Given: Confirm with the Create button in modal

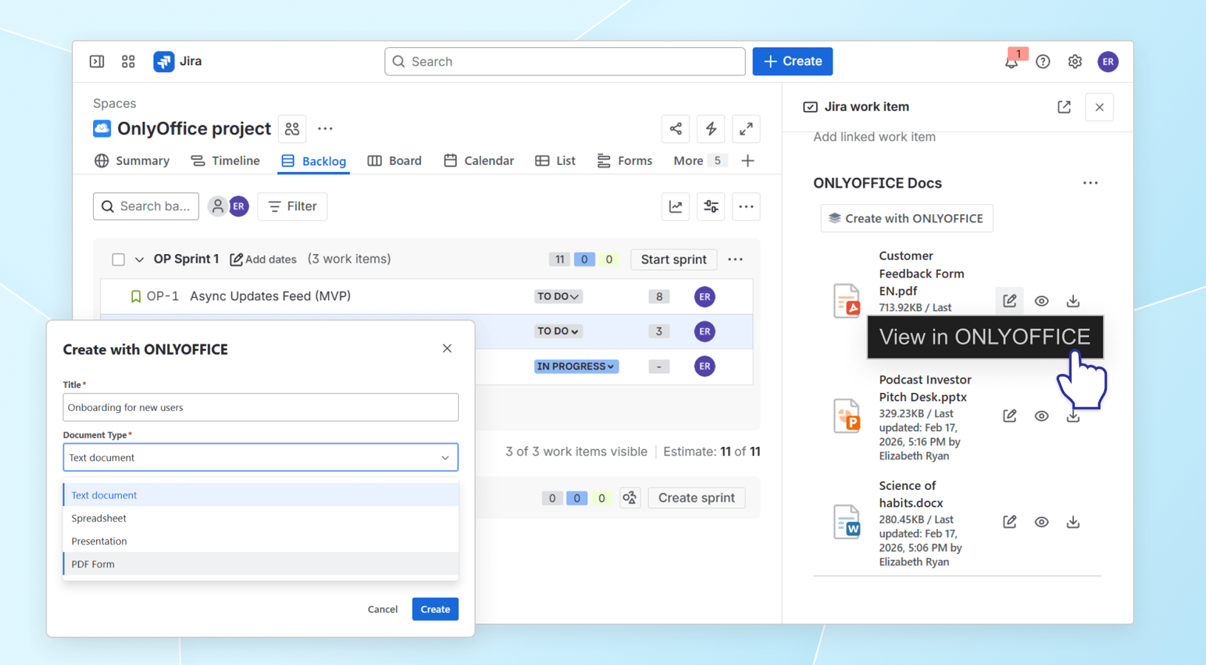Looking at the screenshot, I should click(435, 609).
